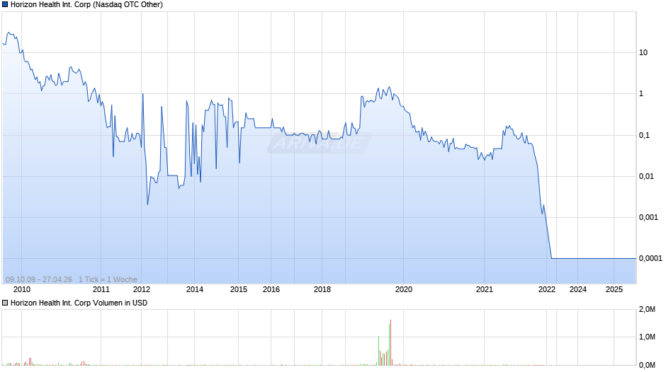Click the x-axis year label 2010
The image size is (666, 372).
click(22, 289)
